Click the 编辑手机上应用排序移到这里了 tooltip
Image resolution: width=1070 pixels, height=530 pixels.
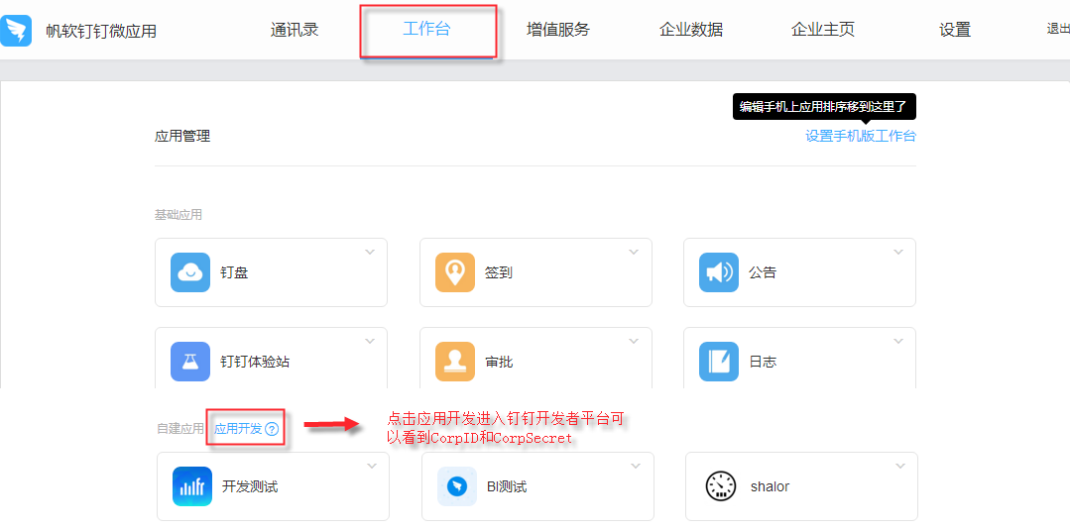824,106
